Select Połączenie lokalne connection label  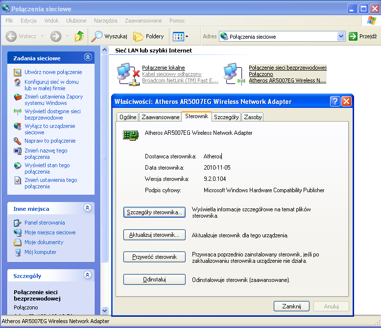(x=164, y=68)
